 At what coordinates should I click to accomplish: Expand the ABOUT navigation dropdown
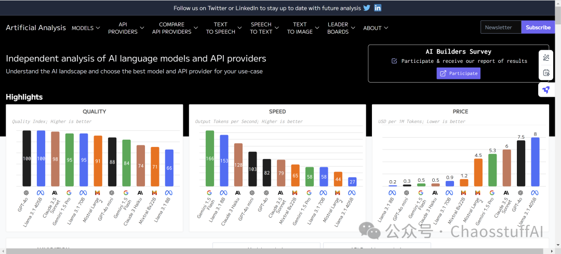click(x=376, y=28)
